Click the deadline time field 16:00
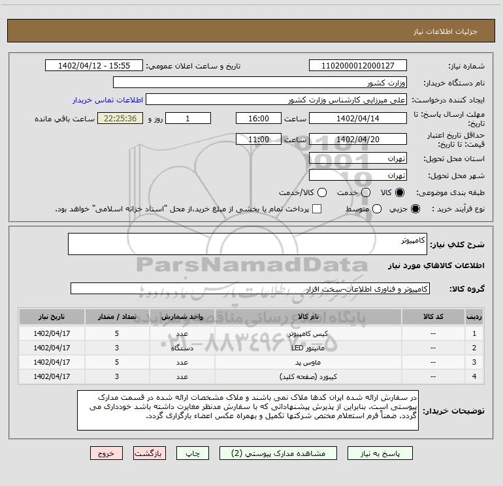This screenshot has height=486, width=503. click(259, 119)
